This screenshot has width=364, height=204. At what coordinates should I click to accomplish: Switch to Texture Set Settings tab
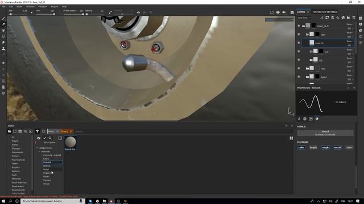325,12
